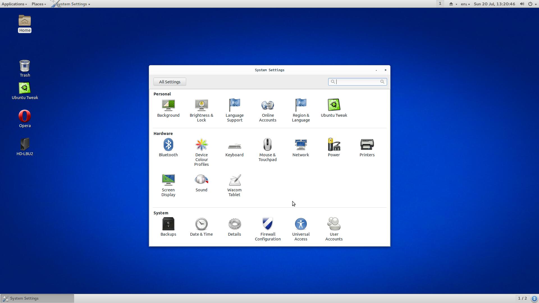Click the All Settings button
Image resolution: width=539 pixels, height=303 pixels.
tap(170, 82)
